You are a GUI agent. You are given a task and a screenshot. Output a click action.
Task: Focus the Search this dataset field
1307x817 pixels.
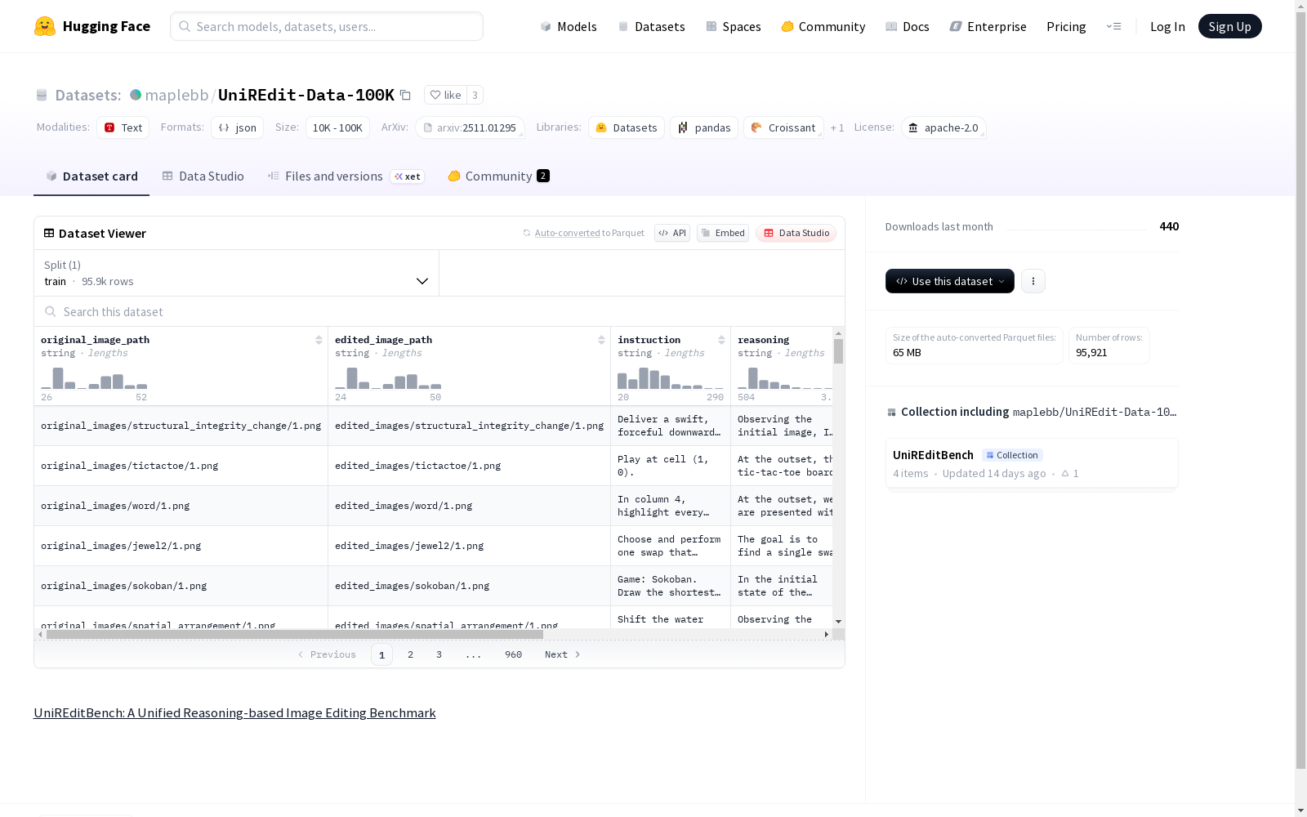pyautogui.click(x=439, y=312)
